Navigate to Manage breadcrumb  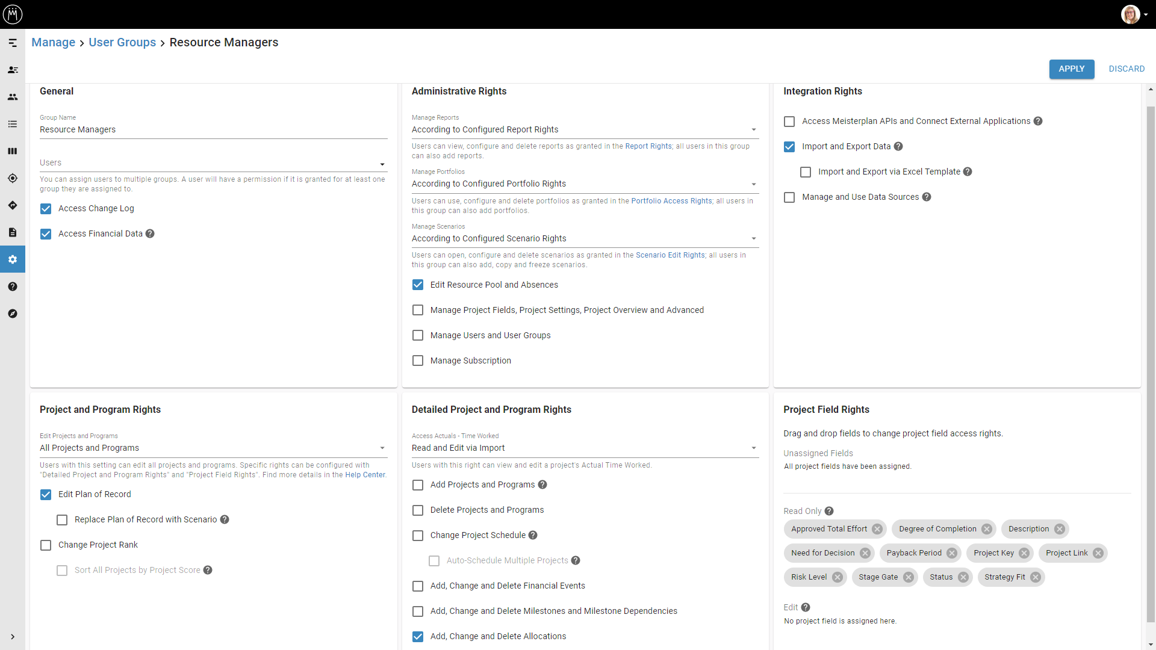coord(53,42)
